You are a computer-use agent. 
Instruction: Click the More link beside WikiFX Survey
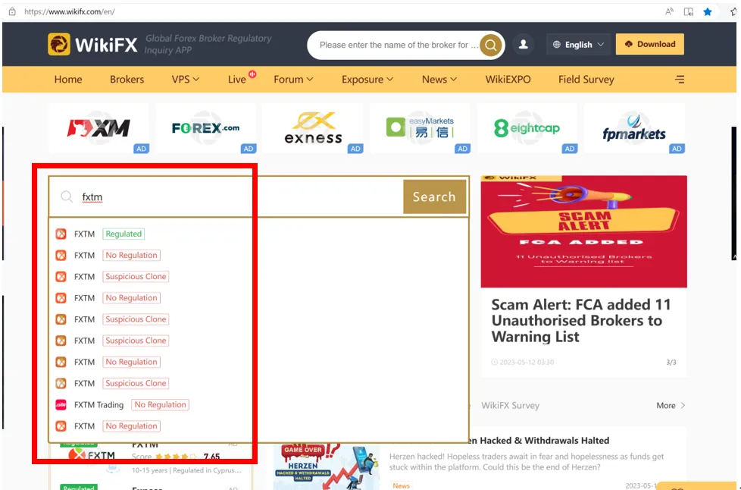(671, 405)
